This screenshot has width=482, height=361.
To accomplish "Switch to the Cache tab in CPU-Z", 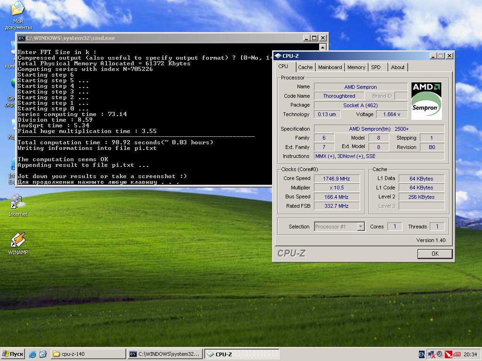I will pos(305,67).
